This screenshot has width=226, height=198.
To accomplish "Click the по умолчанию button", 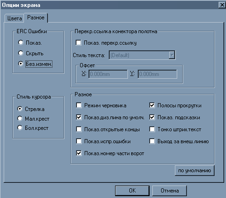I will click(x=195, y=170).
